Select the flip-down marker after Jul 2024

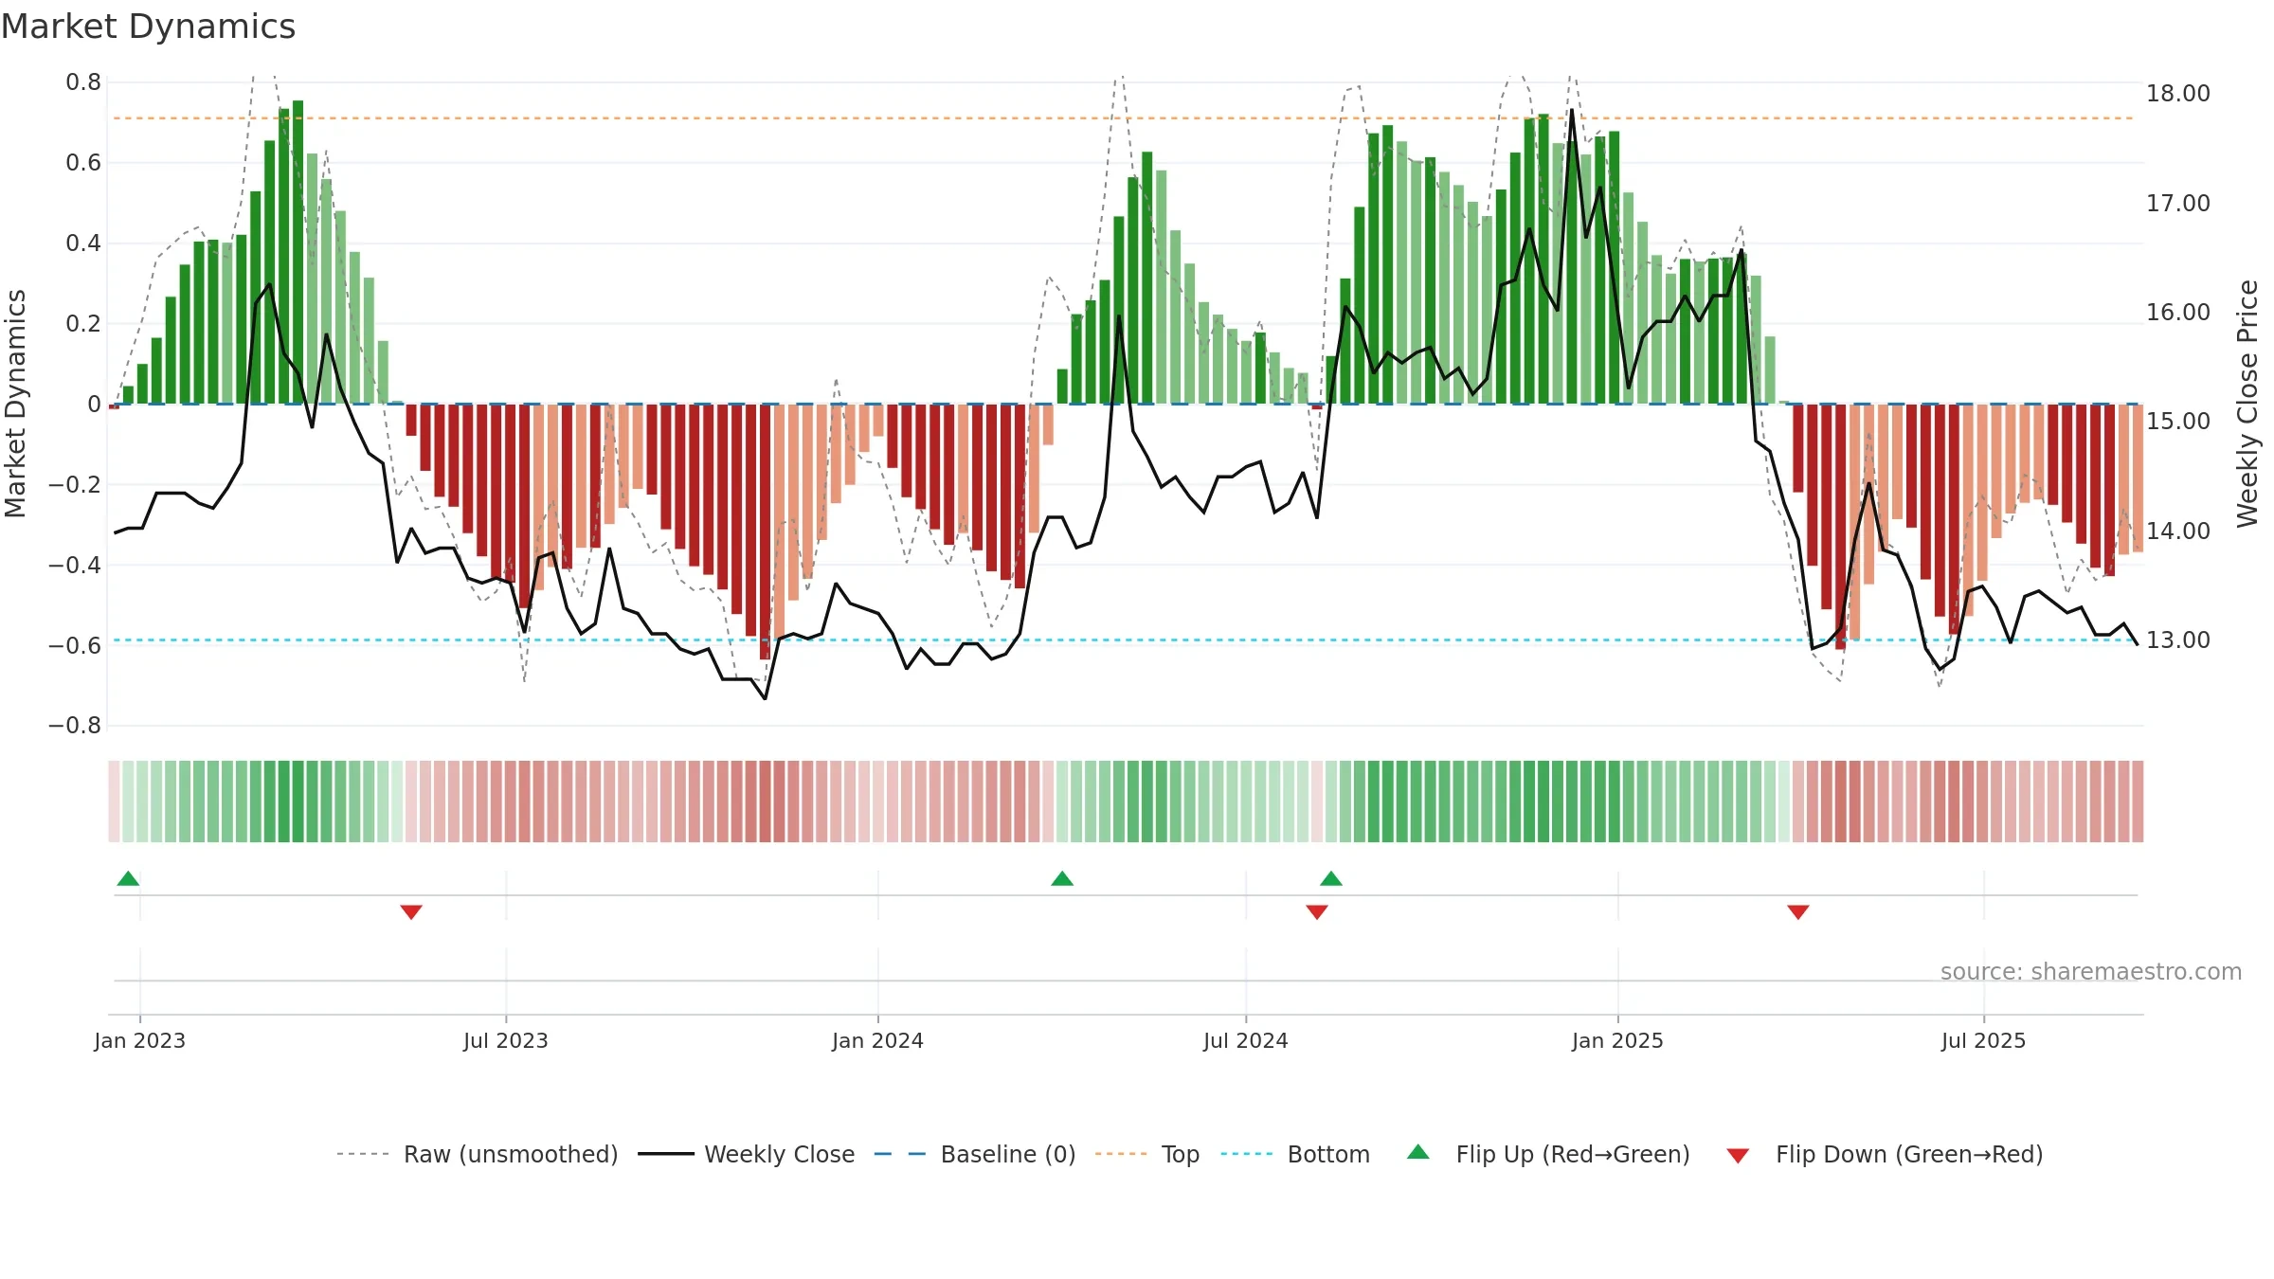click(1317, 911)
